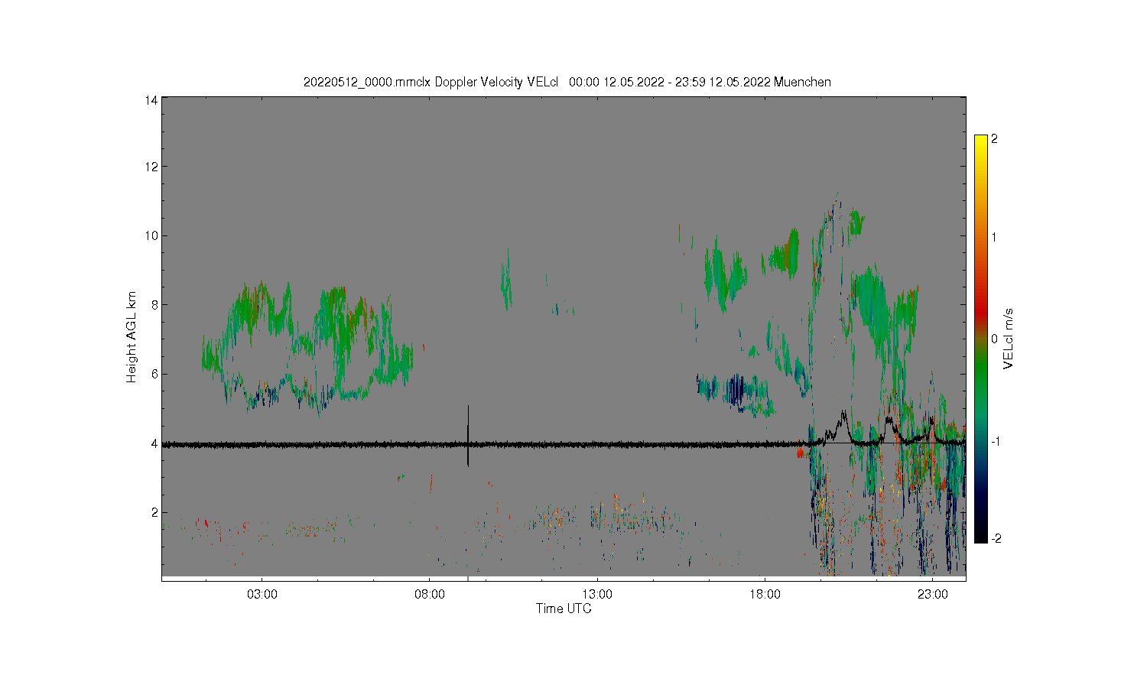Click the 08:00 time tick label
Viewport: 1147px width, 688px height.
pos(430,594)
